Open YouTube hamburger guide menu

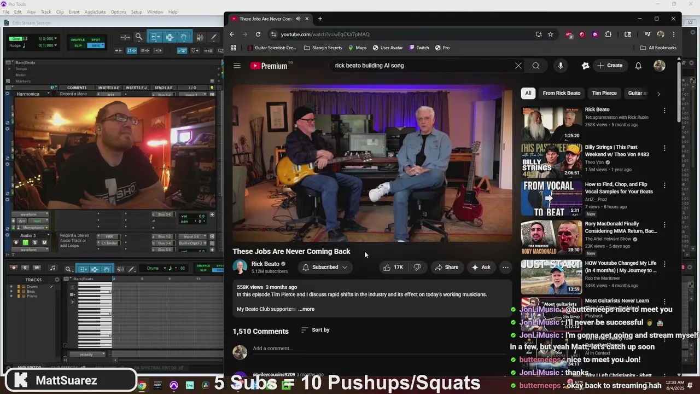[x=237, y=66]
